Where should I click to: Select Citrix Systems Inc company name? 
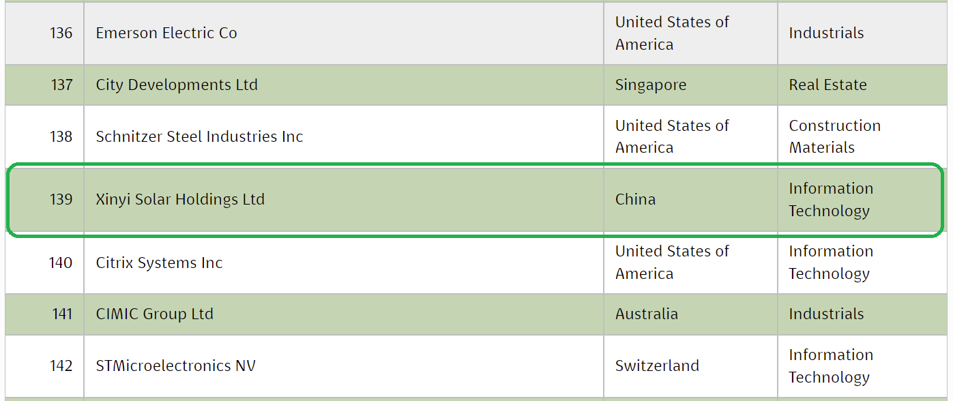[x=159, y=263]
